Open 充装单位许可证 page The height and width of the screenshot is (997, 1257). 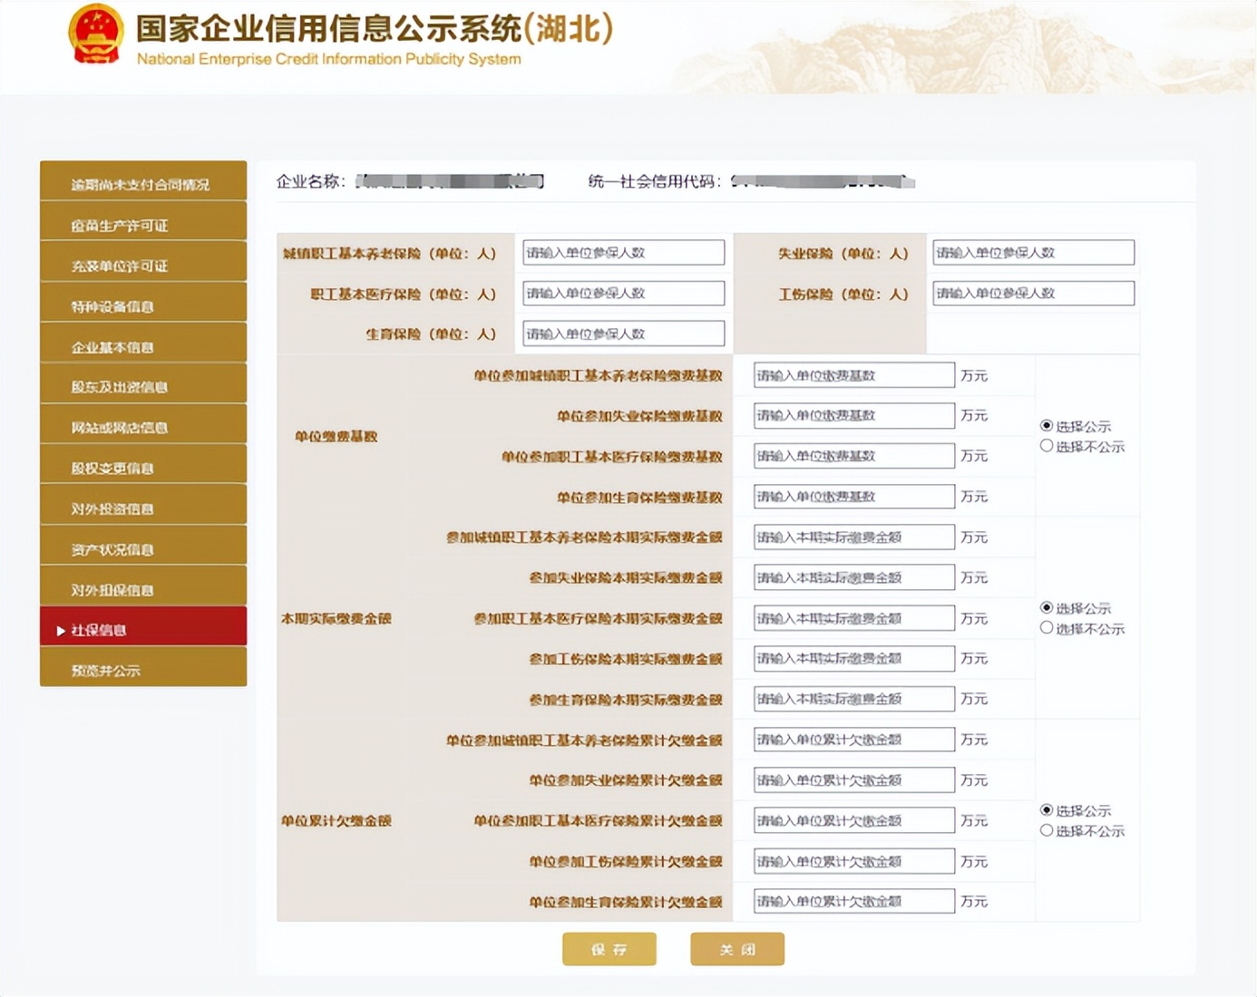tap(142, 264)
